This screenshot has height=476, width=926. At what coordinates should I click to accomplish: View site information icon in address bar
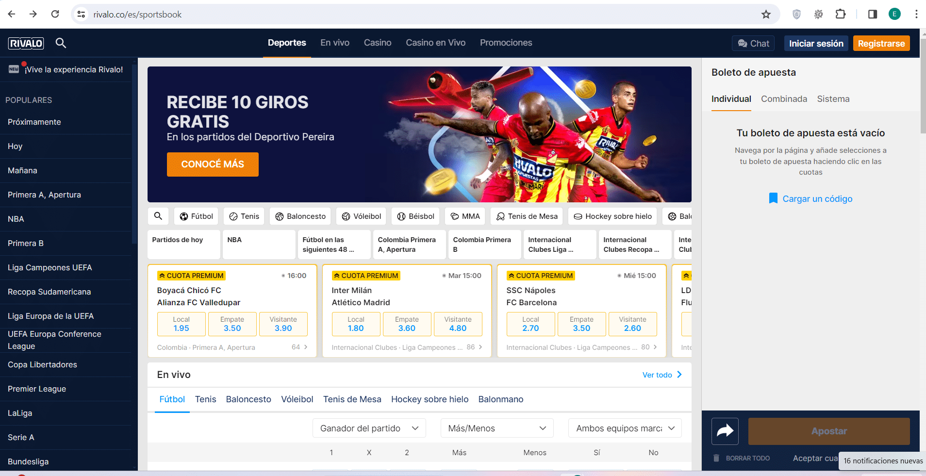tap(82, 15)
